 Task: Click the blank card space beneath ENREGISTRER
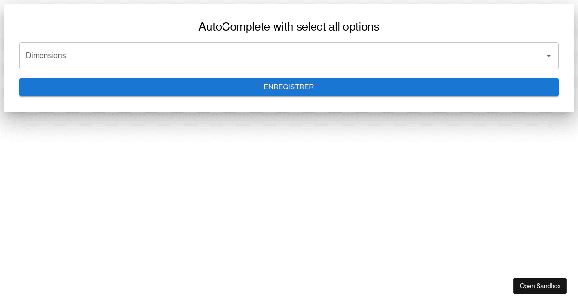click(289, 104)
